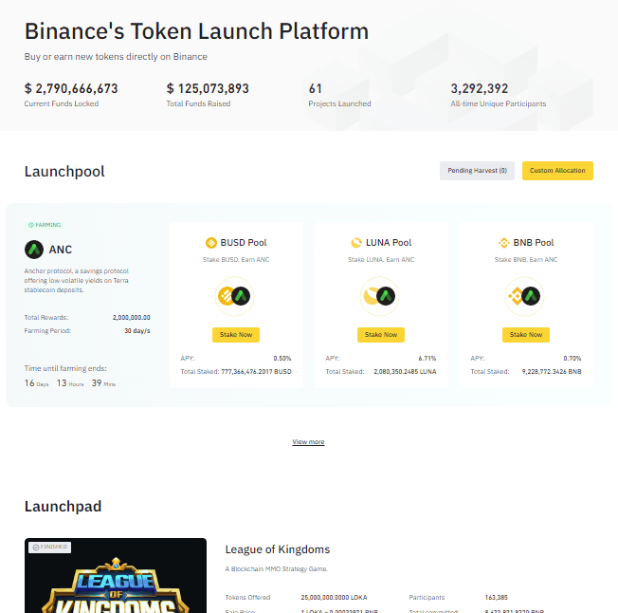
Task: Open the League of Kingdoms project title
Action: (x=278, y=549)
